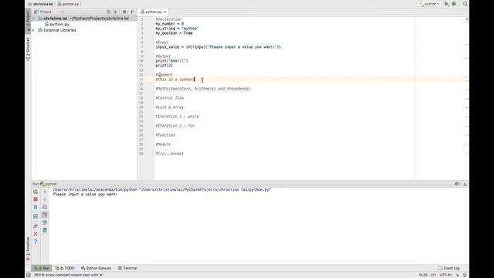Change UTF-8 file encoding in status bar

coord(446,275)
